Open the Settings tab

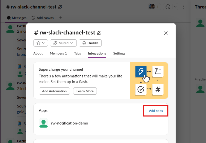point(119,53)
